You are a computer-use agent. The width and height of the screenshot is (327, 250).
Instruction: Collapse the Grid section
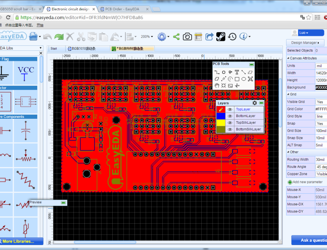click(x=289, y=95)
